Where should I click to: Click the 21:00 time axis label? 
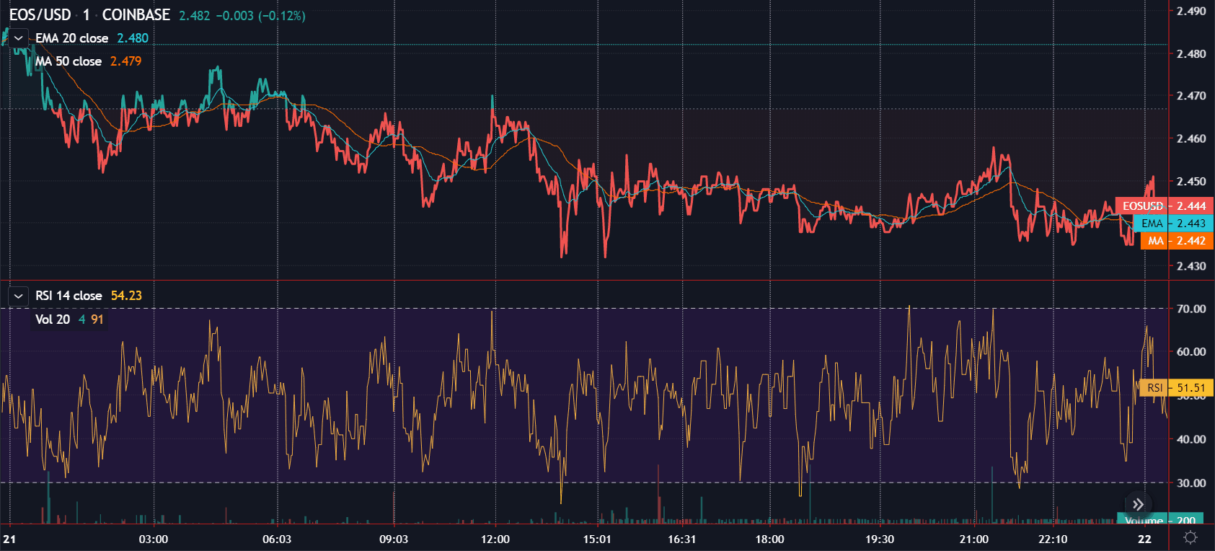[x=974, y=539]
